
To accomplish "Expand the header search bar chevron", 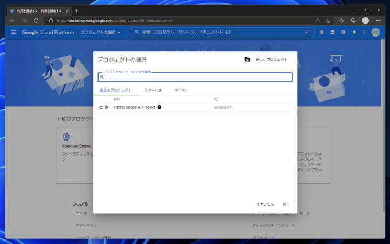I will coord(306,32).
